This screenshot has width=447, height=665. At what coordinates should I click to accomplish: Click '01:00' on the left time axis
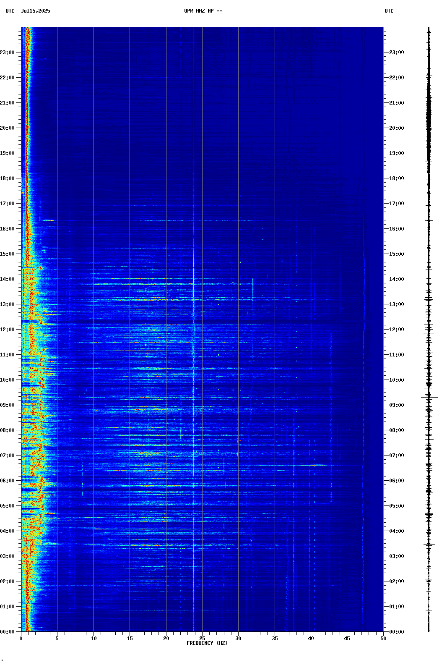(x=7, y=607)
